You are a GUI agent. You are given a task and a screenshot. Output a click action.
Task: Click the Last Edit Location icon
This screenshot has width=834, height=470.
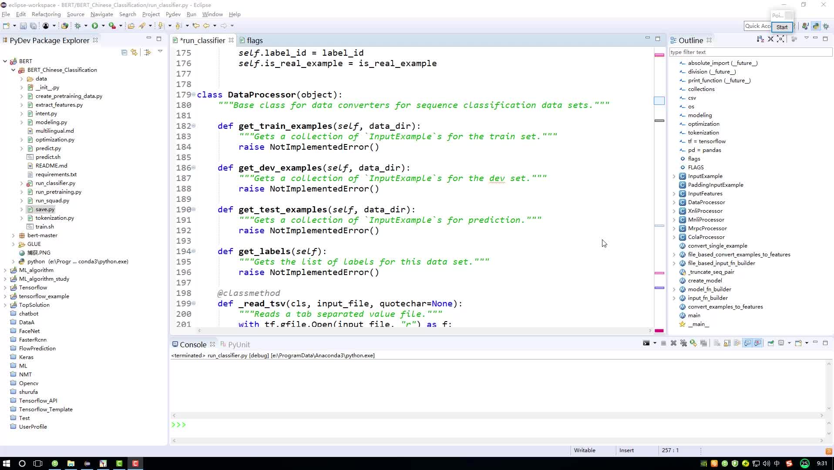196,26
